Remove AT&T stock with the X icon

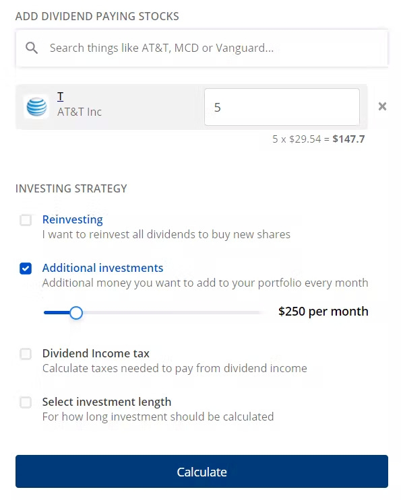click(382, 106)
